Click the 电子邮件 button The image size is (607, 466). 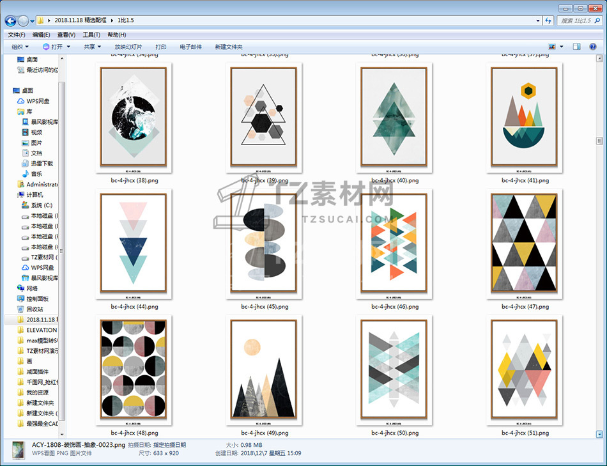[x=190, y=47]
